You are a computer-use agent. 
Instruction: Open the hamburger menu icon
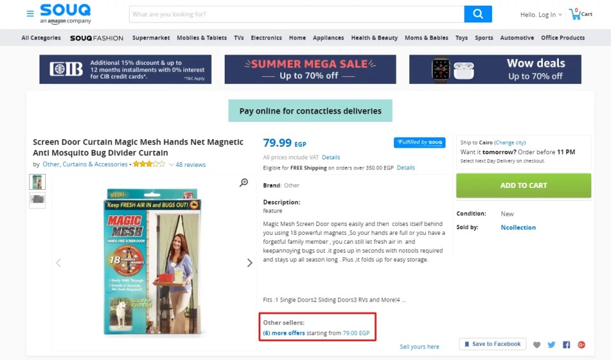30,13
